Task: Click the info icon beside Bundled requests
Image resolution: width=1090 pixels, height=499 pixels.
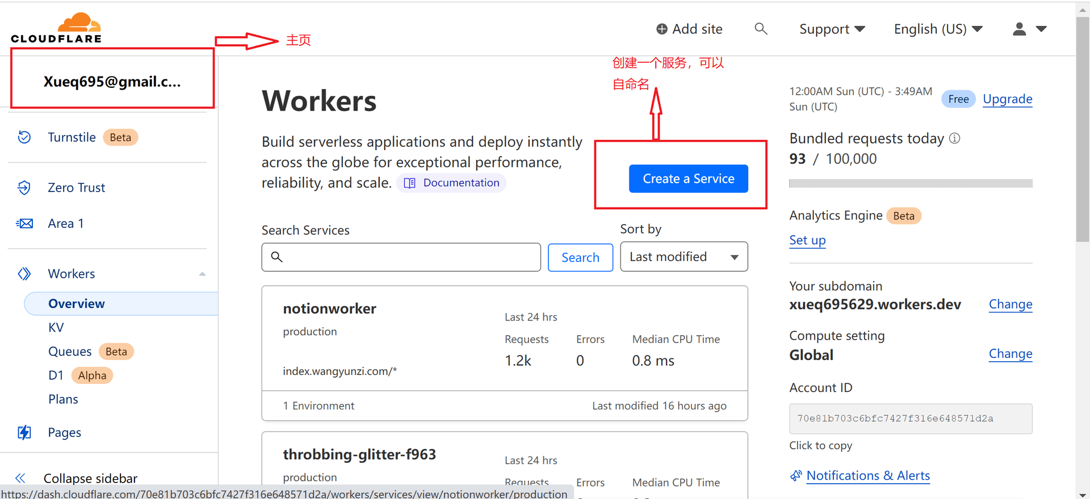Action: click(x=955, y=138)
